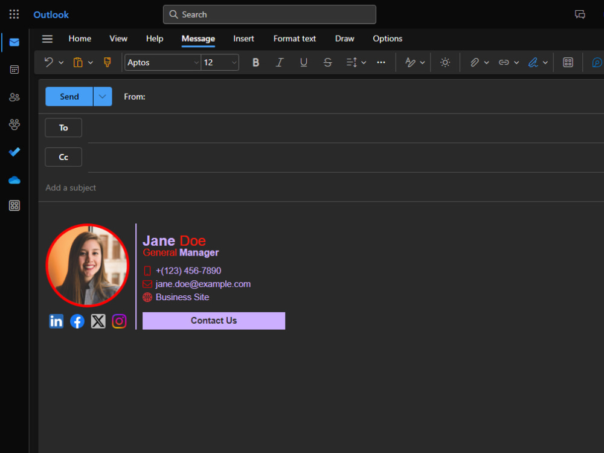Screen dimensions: 604x453
Task: Expand the Signature dropdown arrow
Action: coord(545,62)
